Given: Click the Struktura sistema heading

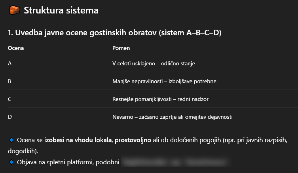Looking at the screenshot, I should 61,10.
